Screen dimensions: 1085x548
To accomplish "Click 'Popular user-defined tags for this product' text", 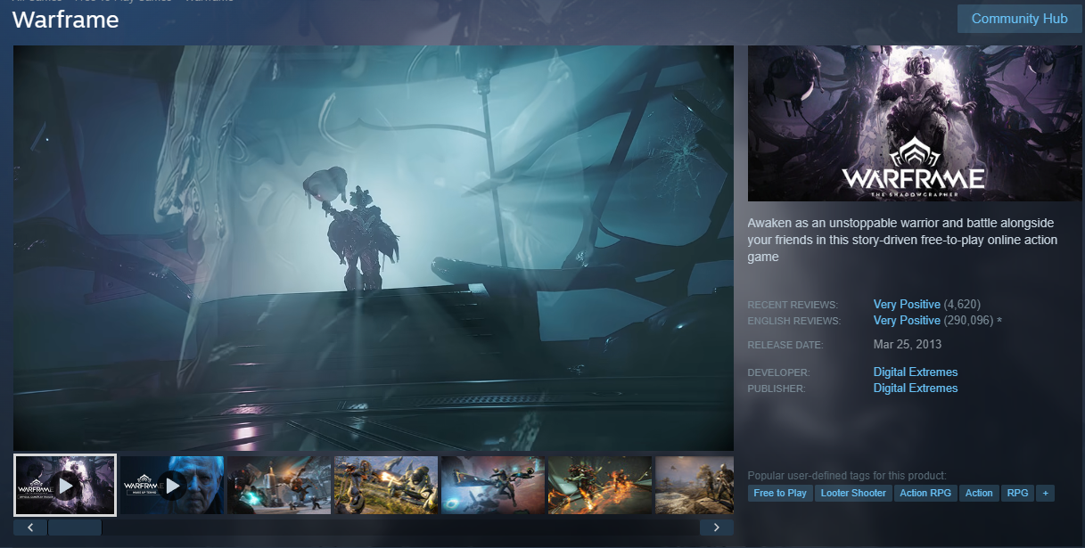I will click(x=847, y=476).
